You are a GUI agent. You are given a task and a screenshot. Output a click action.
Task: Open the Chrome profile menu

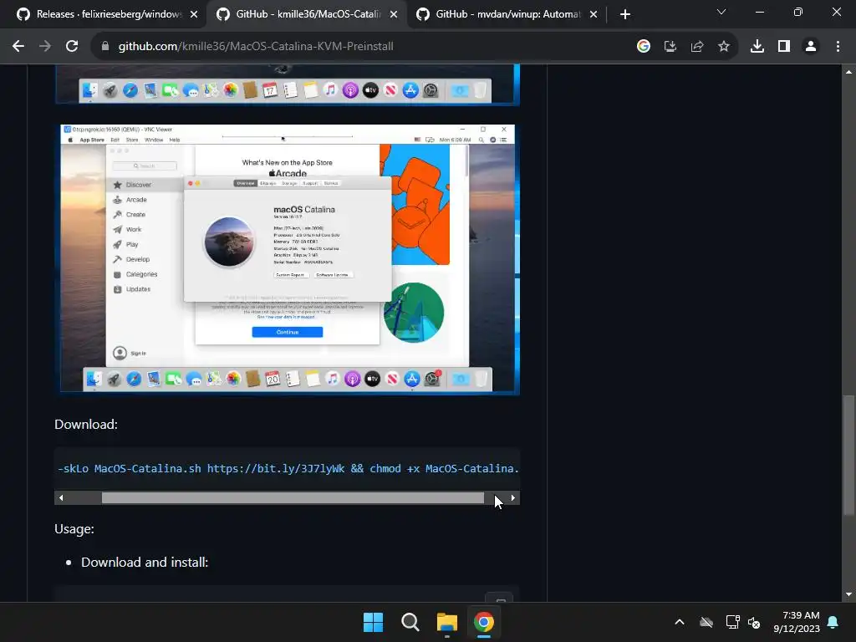point(811,47)
